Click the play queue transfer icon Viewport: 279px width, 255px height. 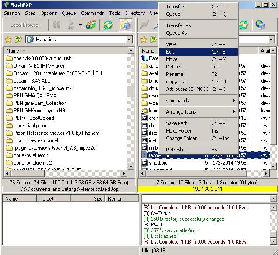pyautogui.click(x=71, y=25)
